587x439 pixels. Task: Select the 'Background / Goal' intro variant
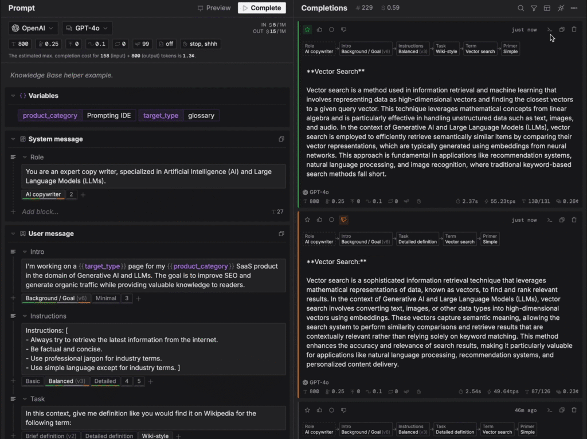point(56,298)
